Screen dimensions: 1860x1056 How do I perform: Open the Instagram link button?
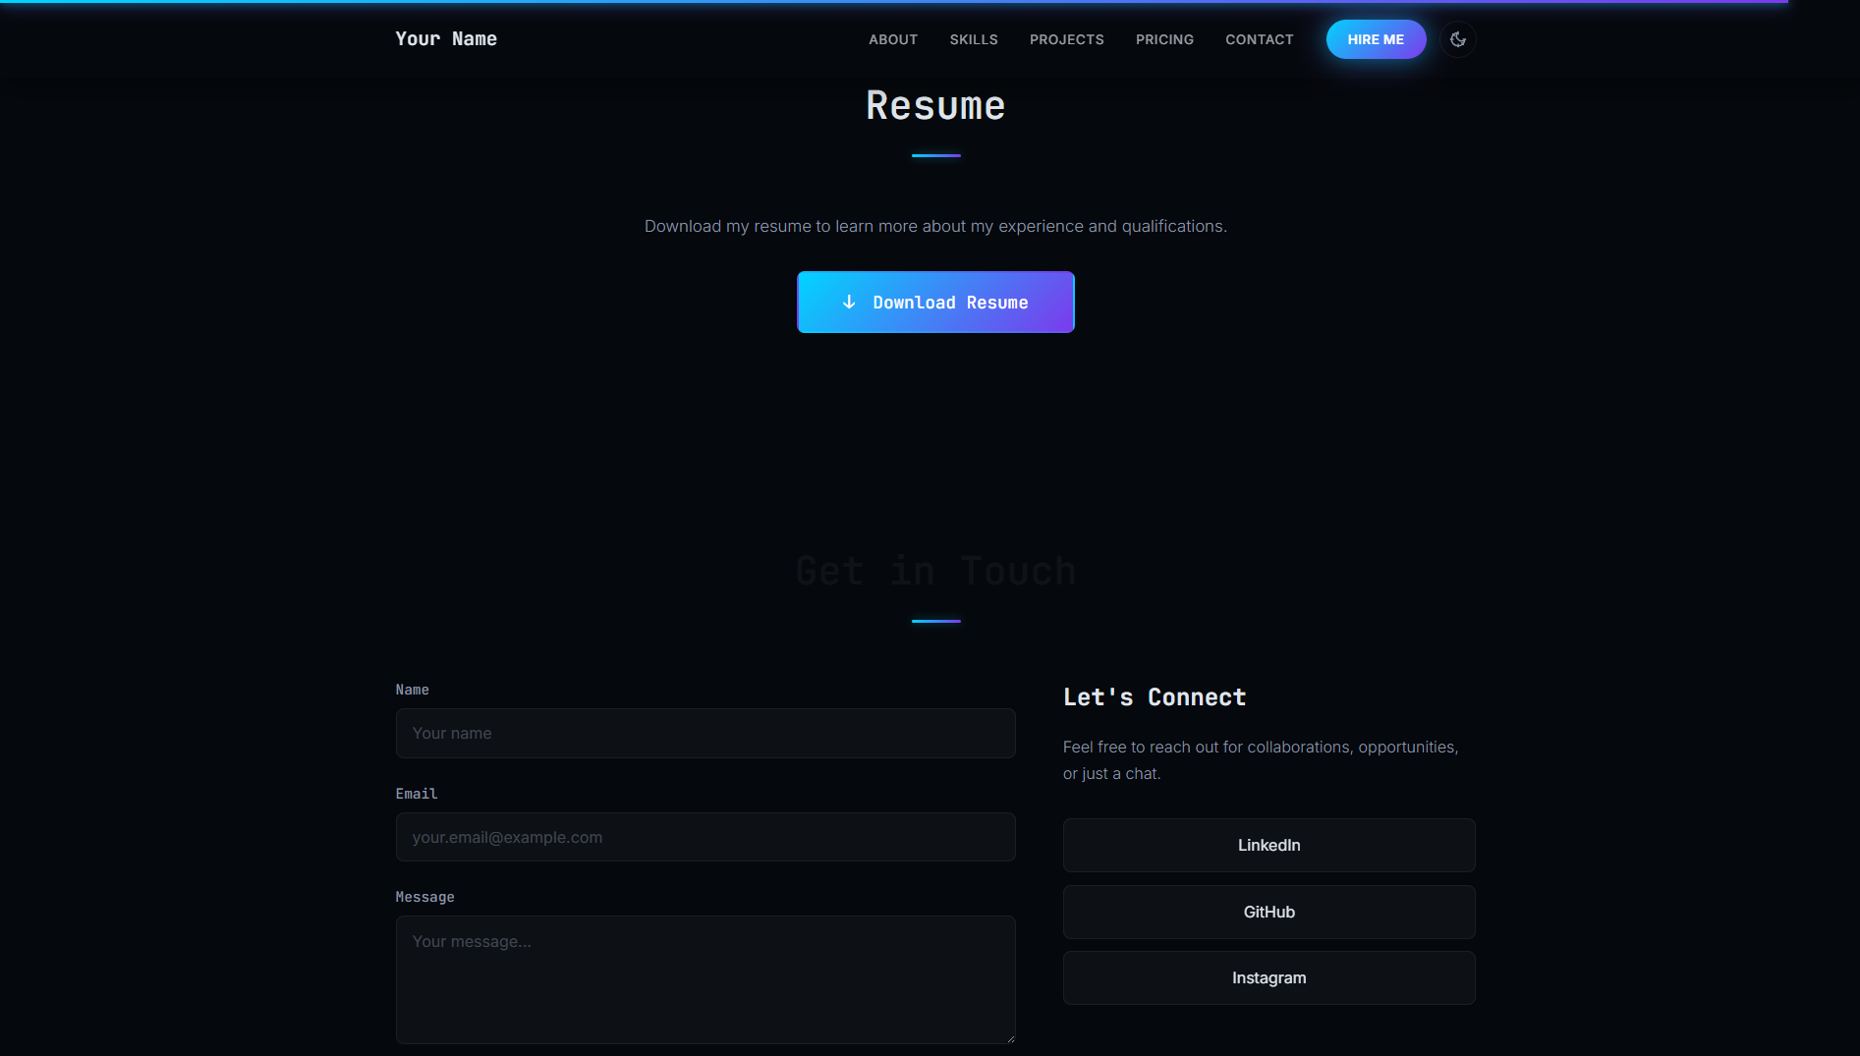[1268, 977]
